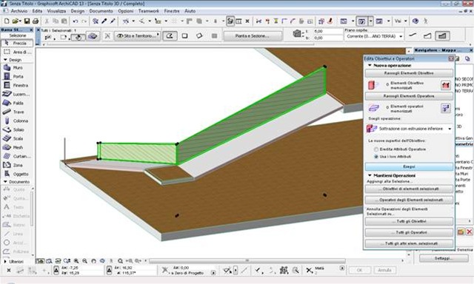
Task: Click the globe icon in top toolbar
Action: [x=415, y=21]
